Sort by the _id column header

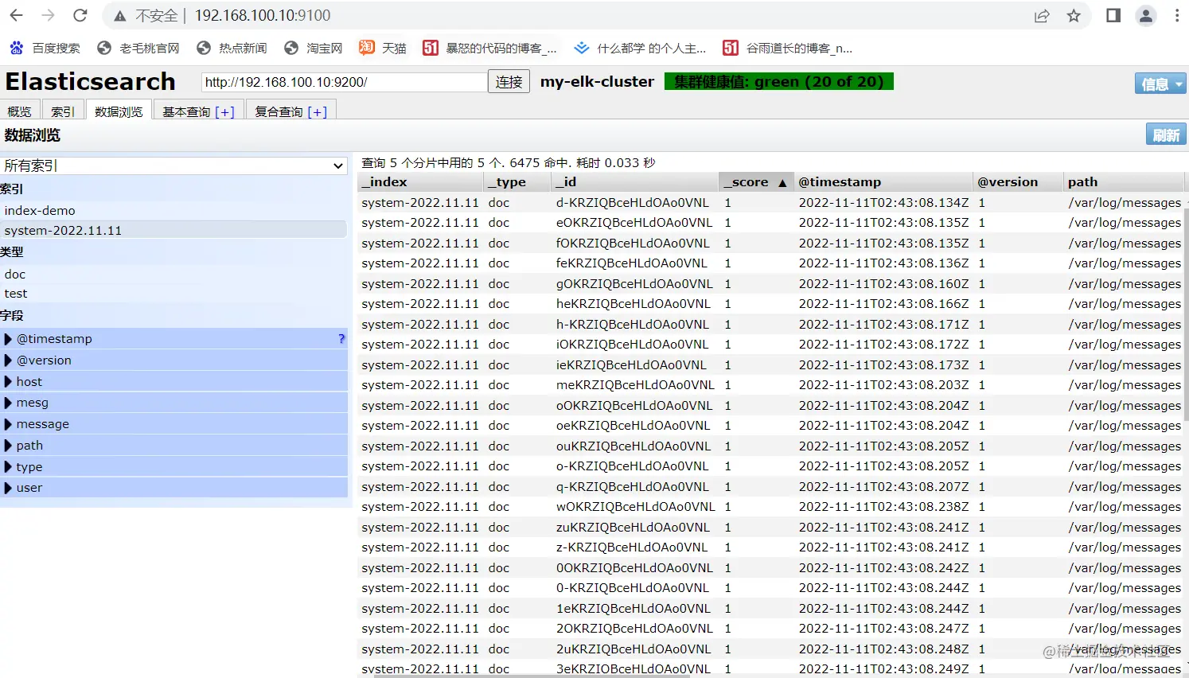coord(635,181)
